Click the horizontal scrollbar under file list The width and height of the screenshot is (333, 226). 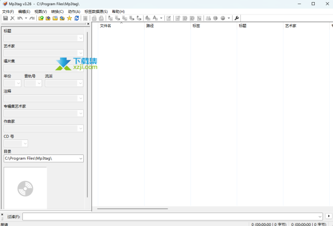(133, 209)
